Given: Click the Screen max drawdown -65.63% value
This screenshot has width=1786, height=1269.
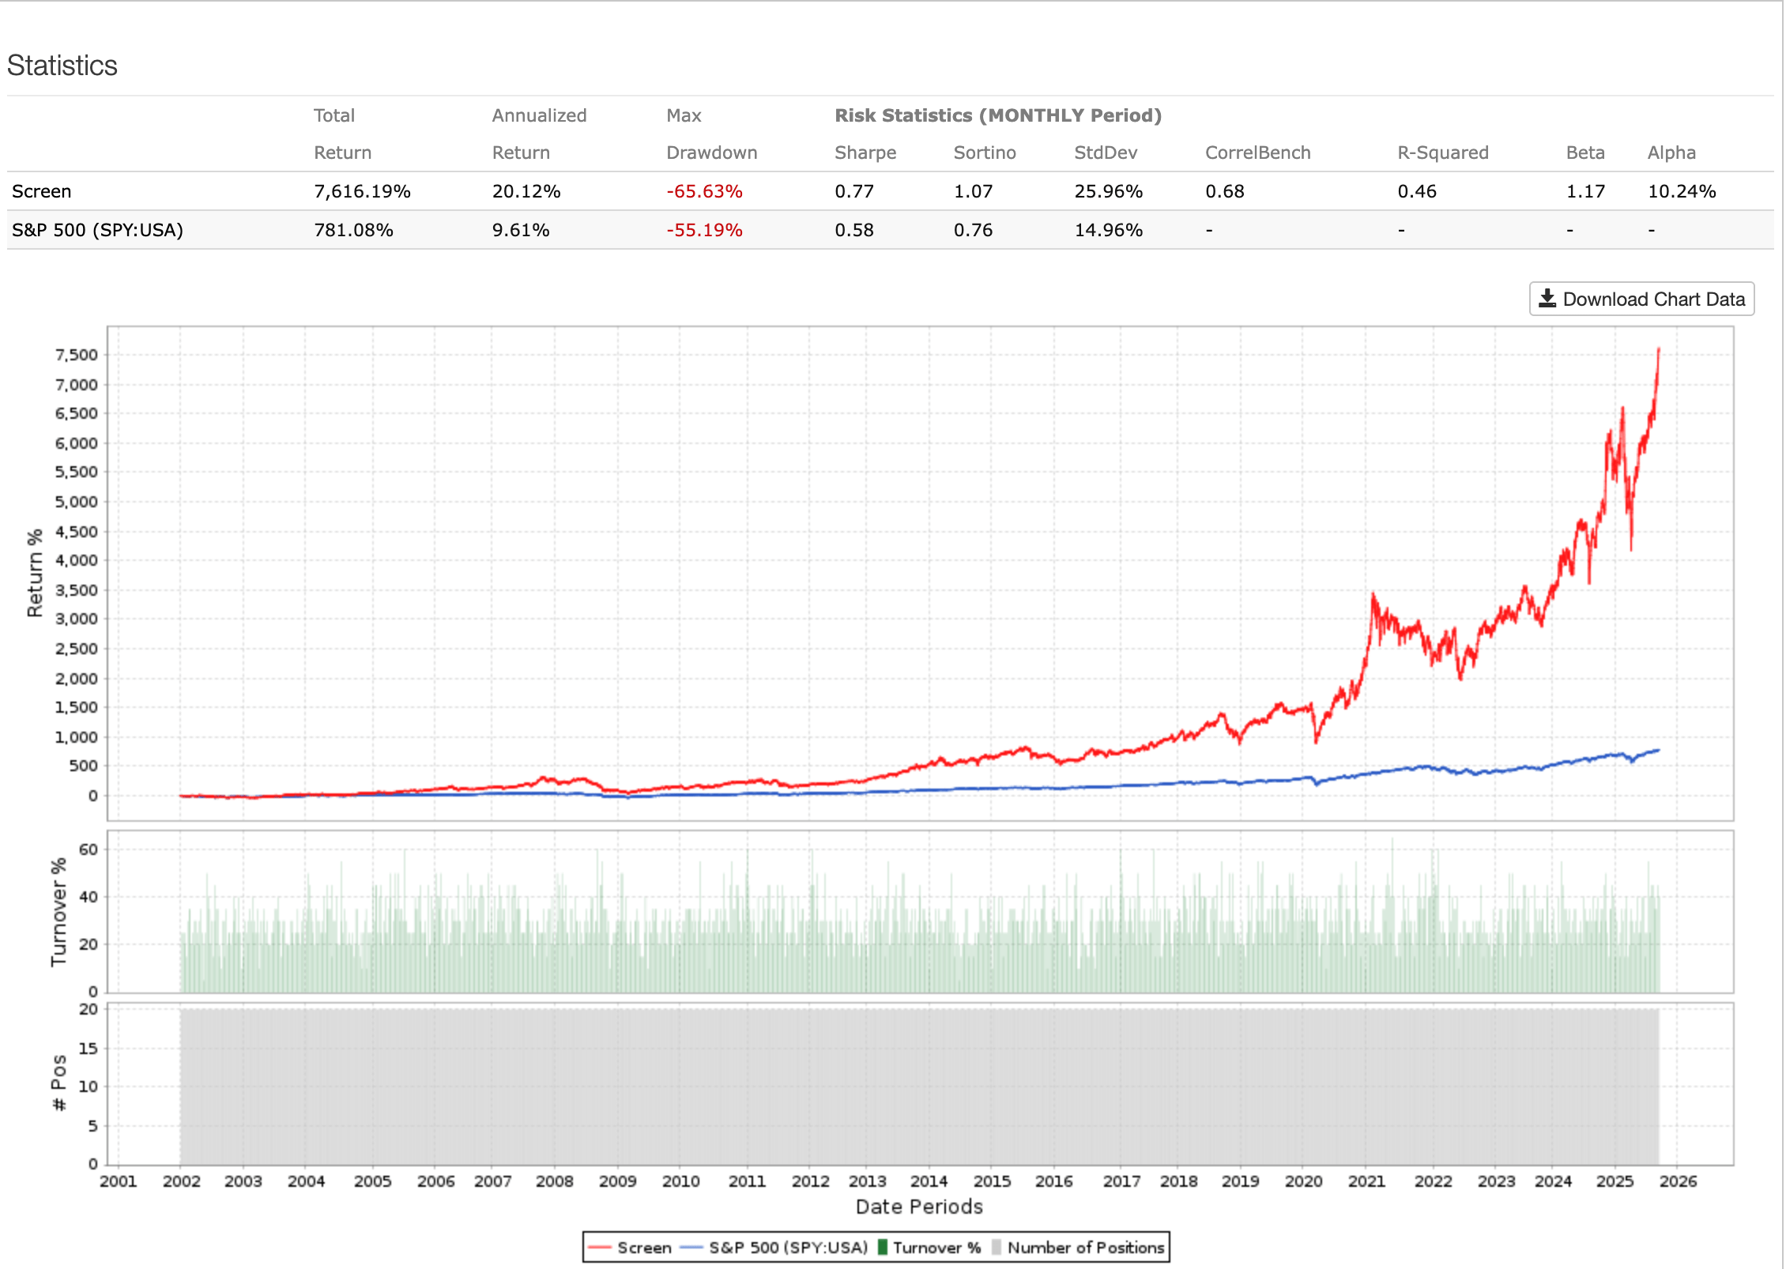Looking at the screenshot, I should coord(703,191).
